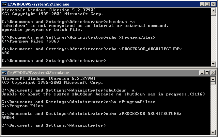Maximize the upper cmd.exe window
This screenshot has height=137, width=218.
(208, 4)
